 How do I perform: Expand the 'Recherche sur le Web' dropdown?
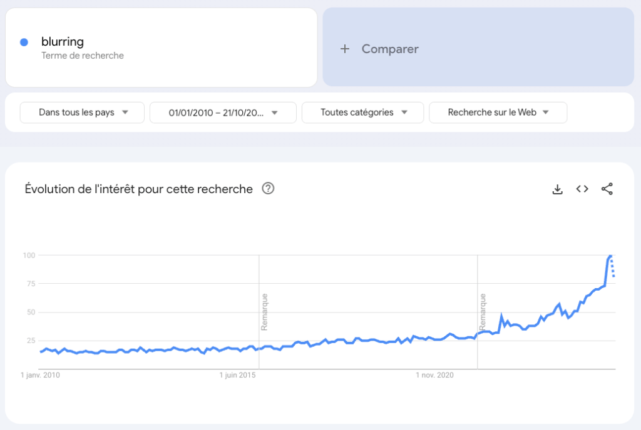tap(498, 112)
